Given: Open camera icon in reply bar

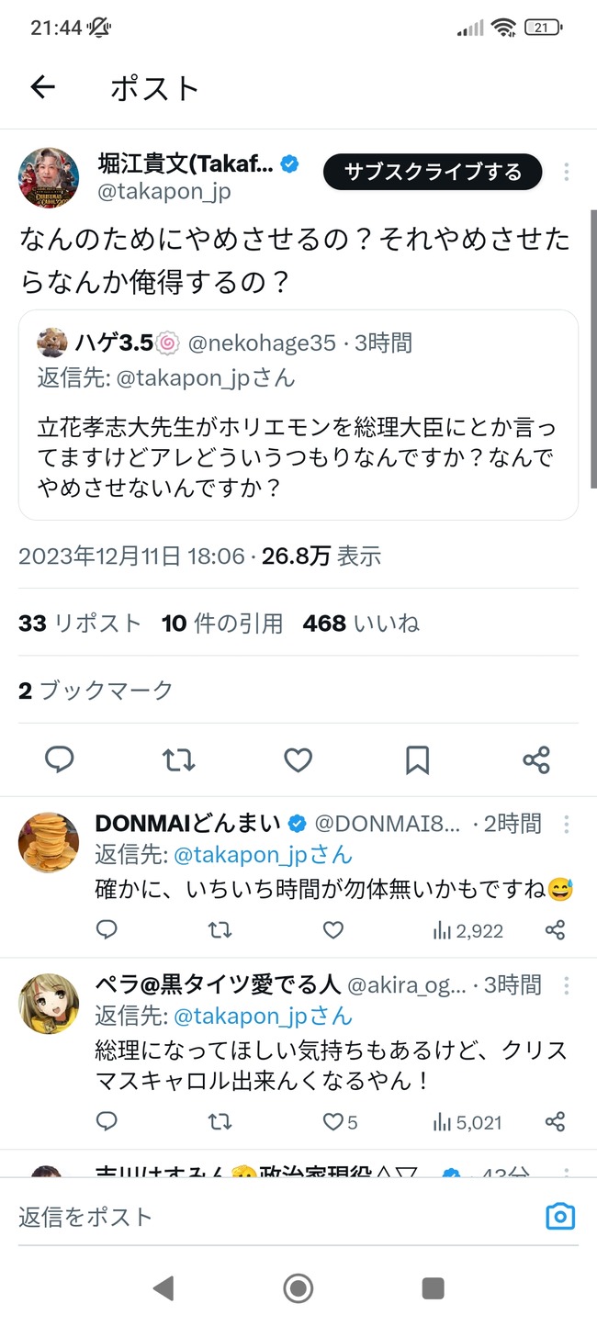Looking at the screenshot, I should (x=560, y=1217).
